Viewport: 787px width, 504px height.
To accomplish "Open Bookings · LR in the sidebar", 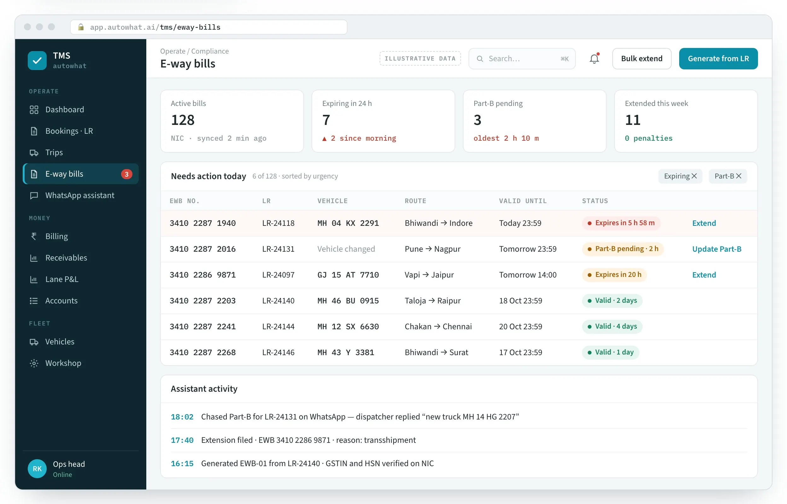I will tap(81, 131).
